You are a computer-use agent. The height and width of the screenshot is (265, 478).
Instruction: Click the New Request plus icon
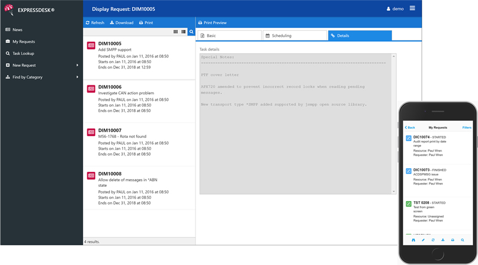(8, 65)
